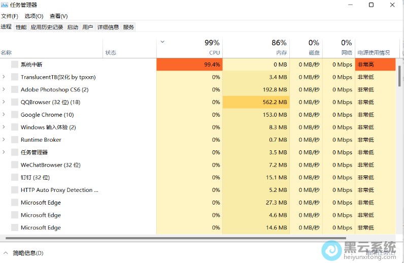Collapse to 简略信息 view using the chevron
This screenshot has width=404, height=263.
(6, 253)
